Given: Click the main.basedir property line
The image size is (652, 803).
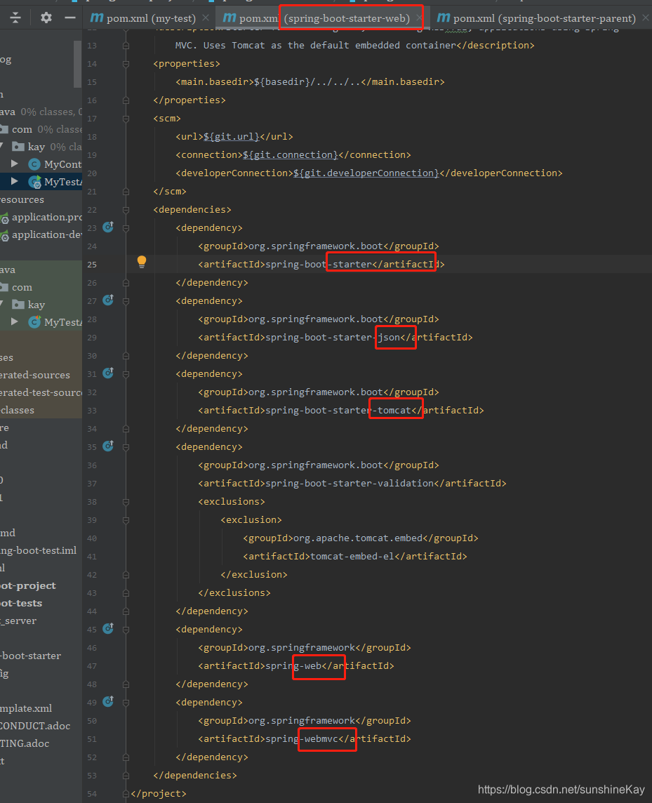Looking at the screenshot, I should click(x=310, y=82).
